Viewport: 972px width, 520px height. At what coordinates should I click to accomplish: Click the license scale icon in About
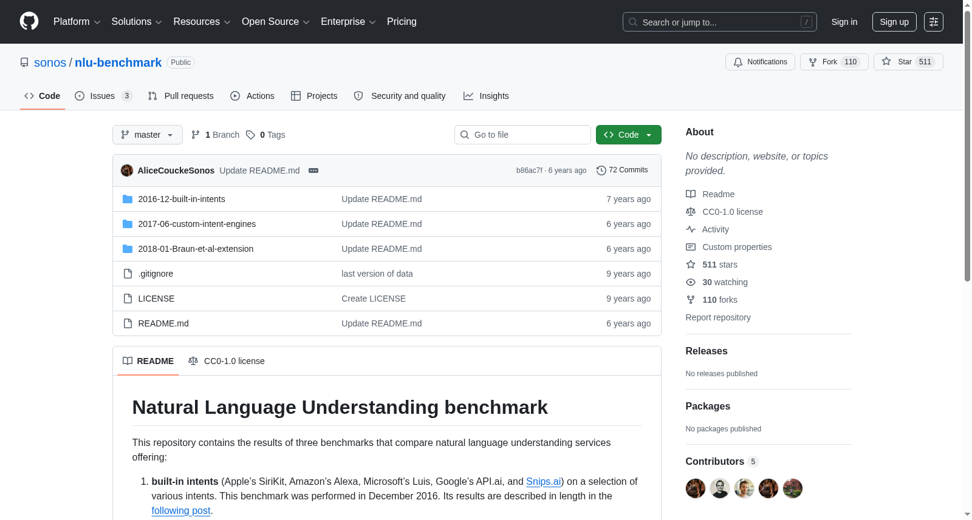click(x=691, y=212)
